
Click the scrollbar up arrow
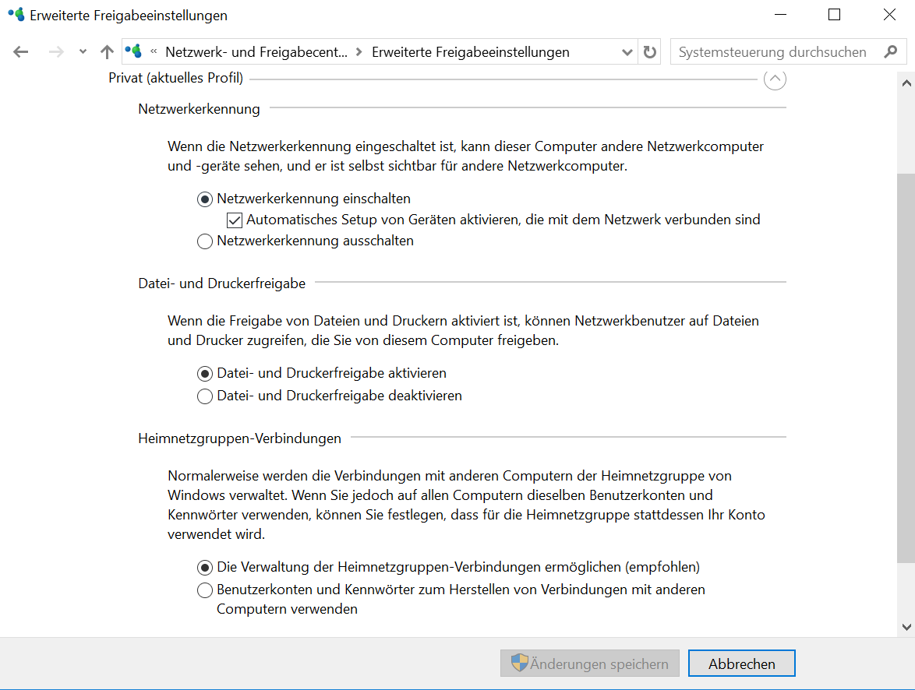(906, 83)
